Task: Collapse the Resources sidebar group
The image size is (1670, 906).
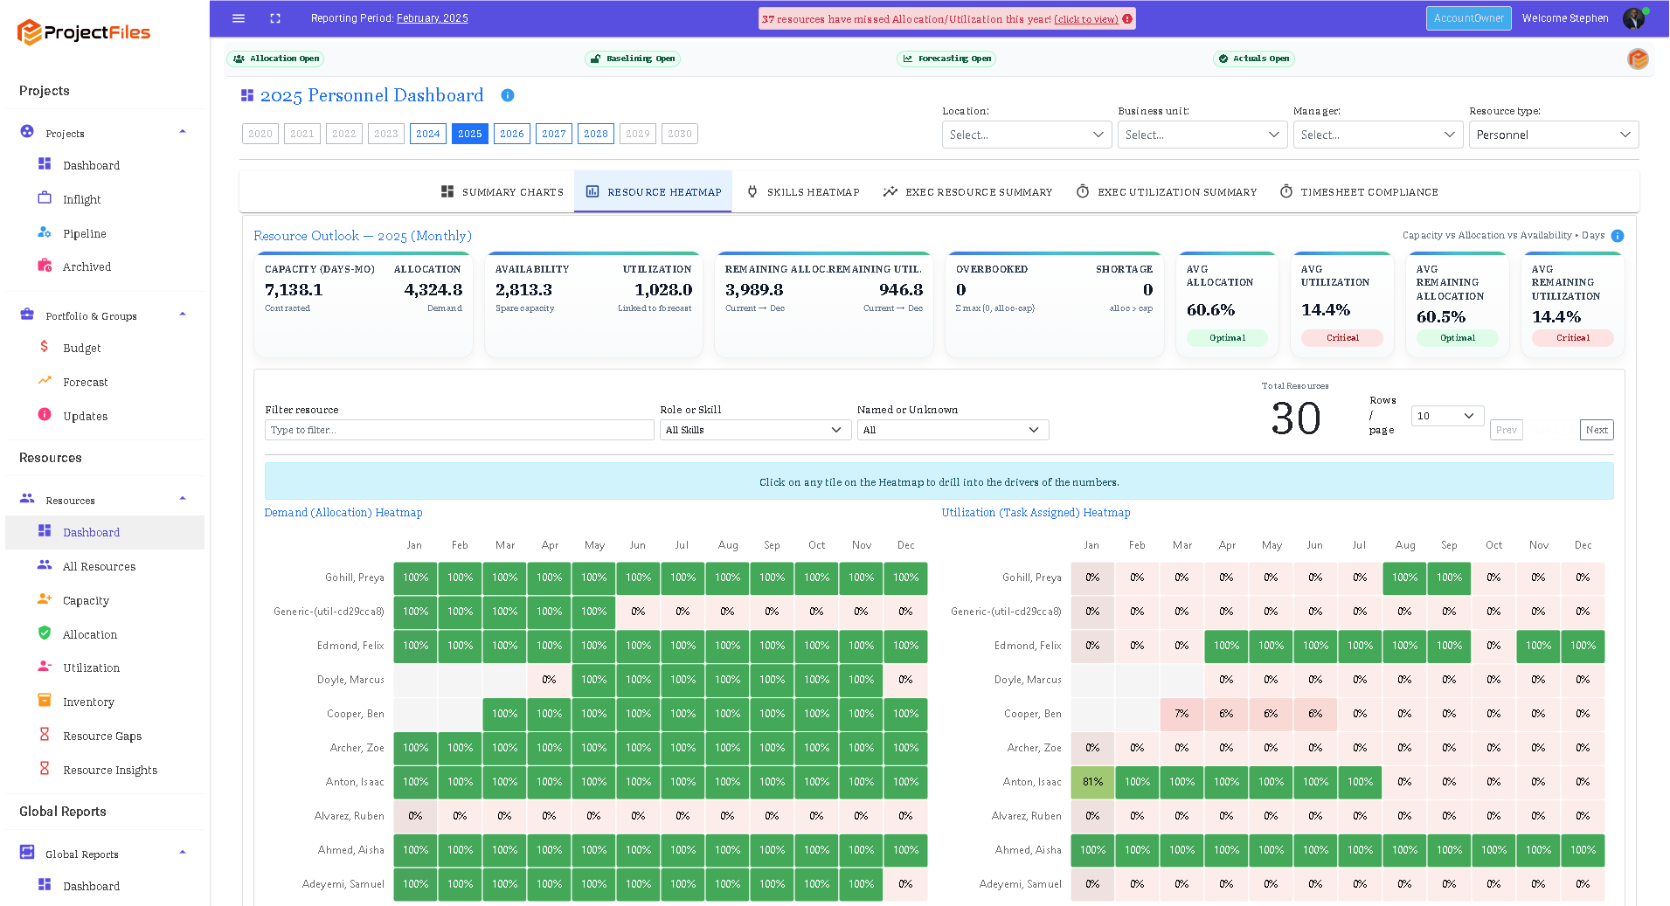Action: (183, 499)
